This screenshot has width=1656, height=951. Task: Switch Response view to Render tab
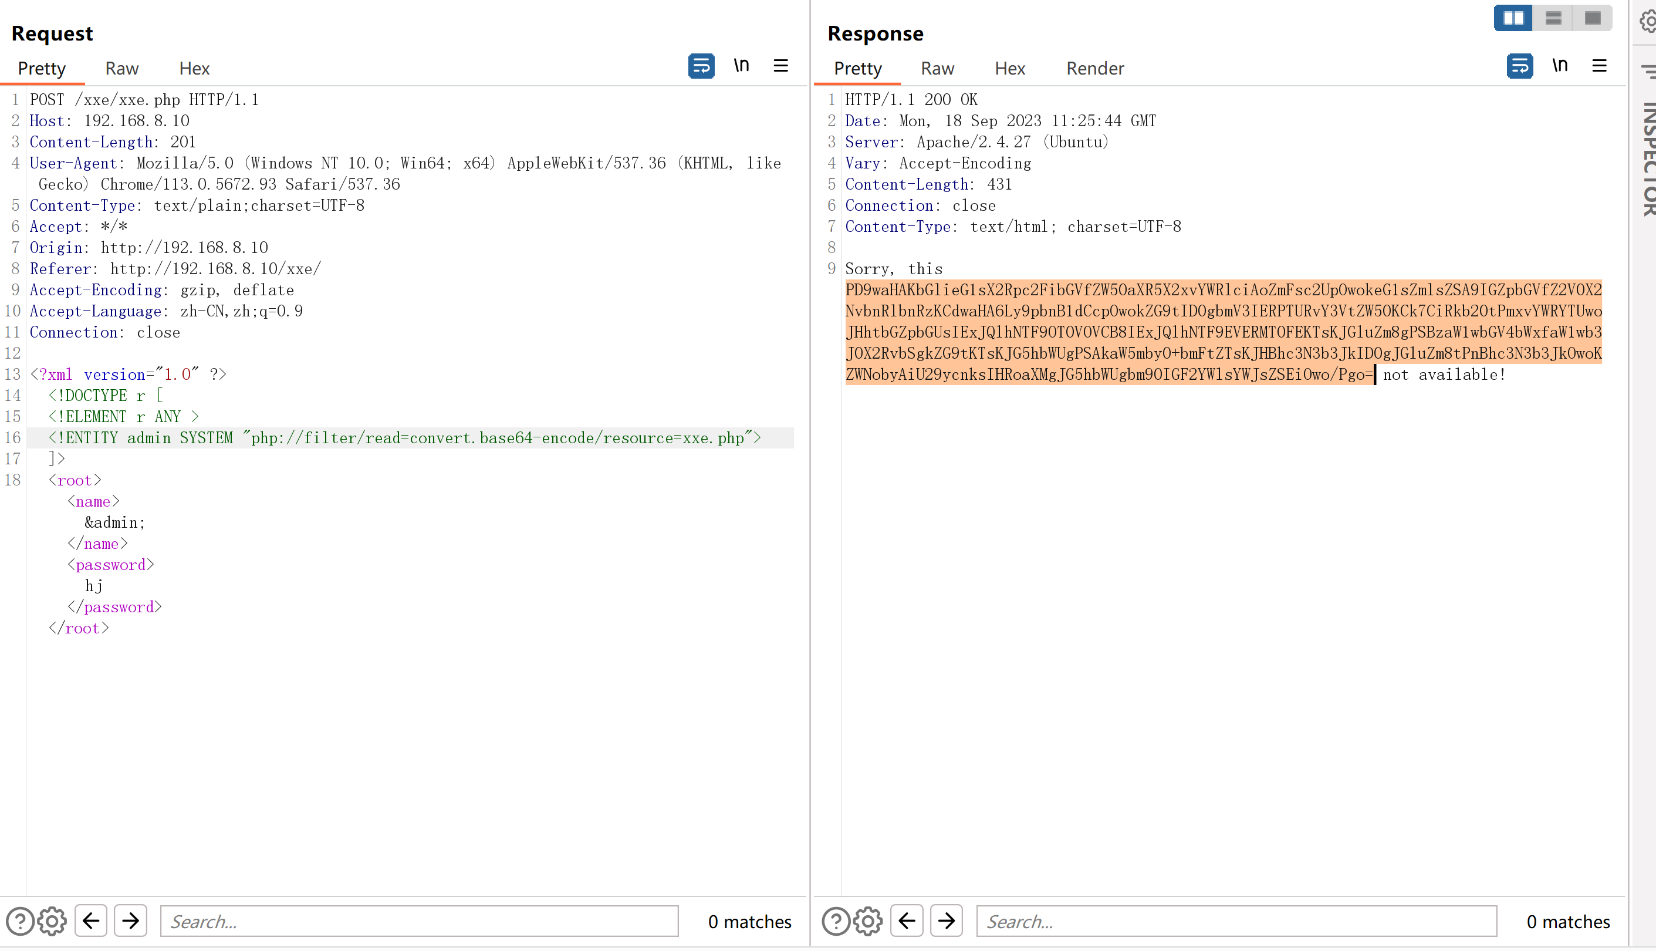[1094, 69]
